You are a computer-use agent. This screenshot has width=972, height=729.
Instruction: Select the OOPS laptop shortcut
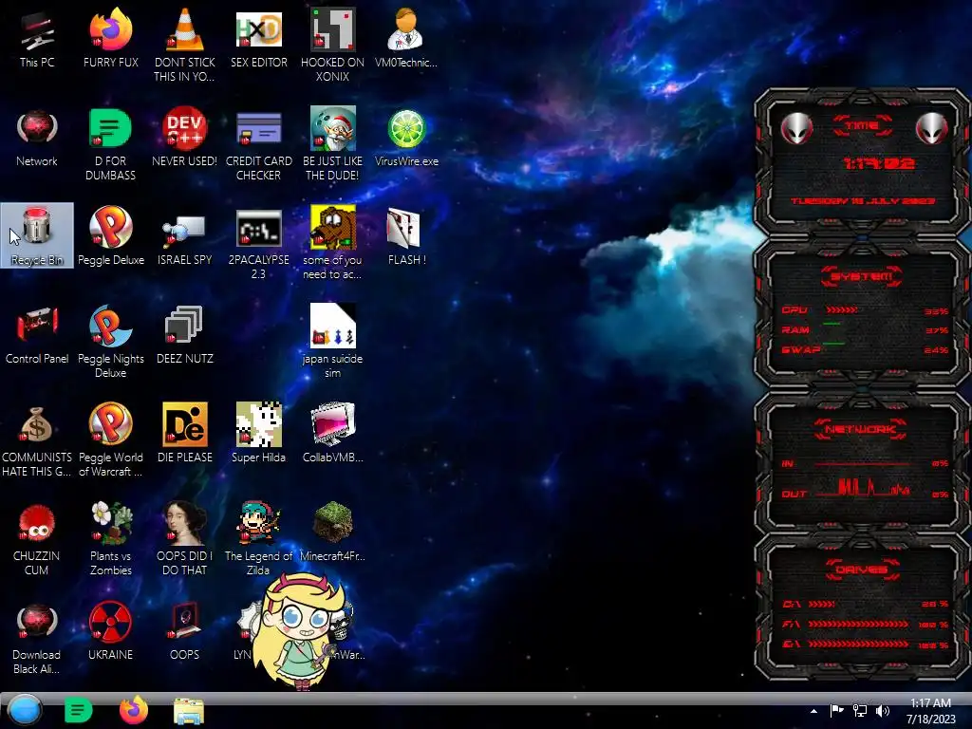(x=184, y=631)
